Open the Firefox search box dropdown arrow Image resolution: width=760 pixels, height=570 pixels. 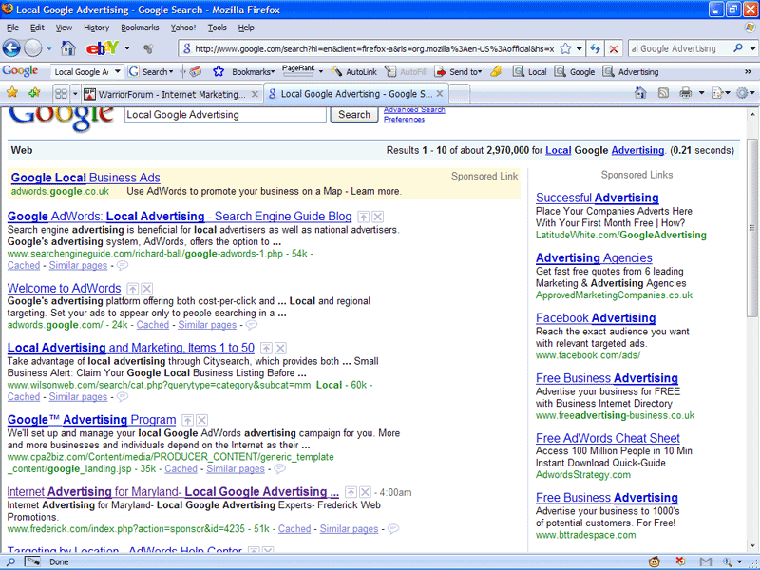[x=752, y=48]
